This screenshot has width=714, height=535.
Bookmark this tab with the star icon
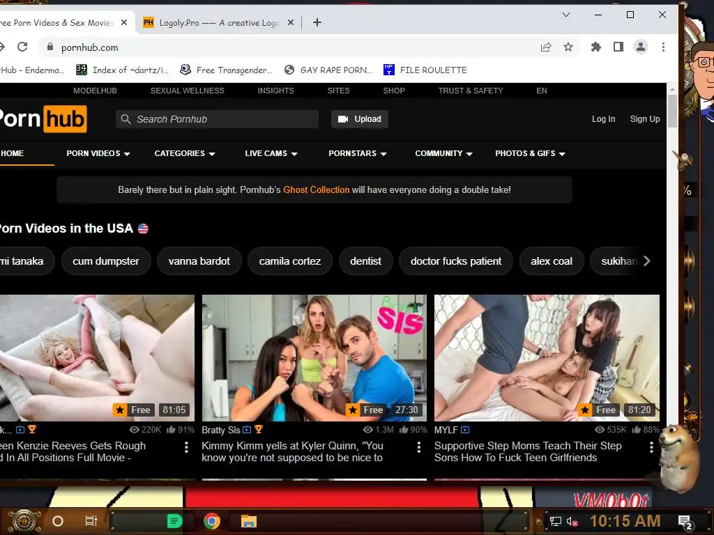(568, 47)
